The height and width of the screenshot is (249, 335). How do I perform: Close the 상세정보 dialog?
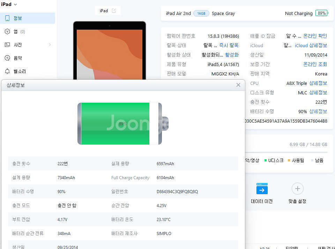pos(238,85)
